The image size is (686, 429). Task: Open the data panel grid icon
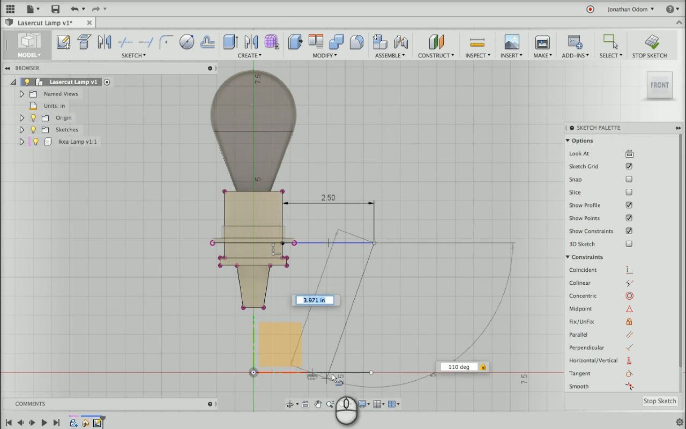[10, 9]
